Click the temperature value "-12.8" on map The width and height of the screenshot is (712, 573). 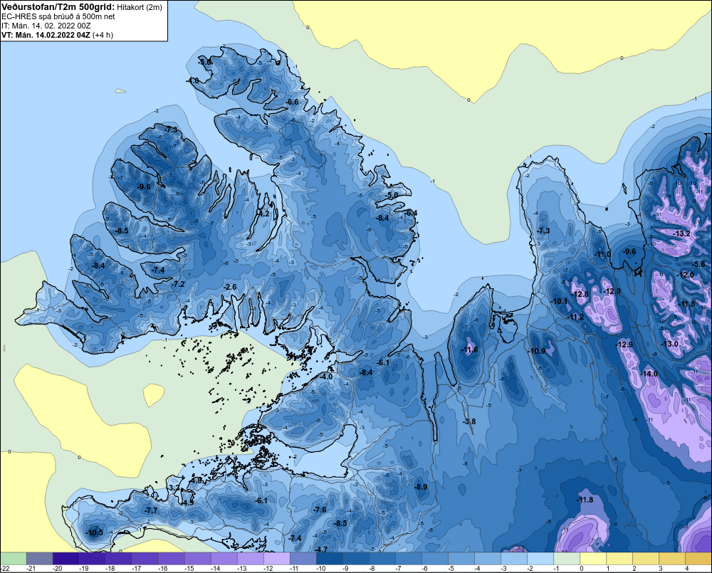(x=580, y=294)
